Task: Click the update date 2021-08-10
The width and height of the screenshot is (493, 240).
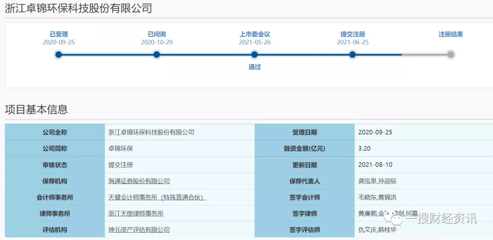Action: point(375,165)
